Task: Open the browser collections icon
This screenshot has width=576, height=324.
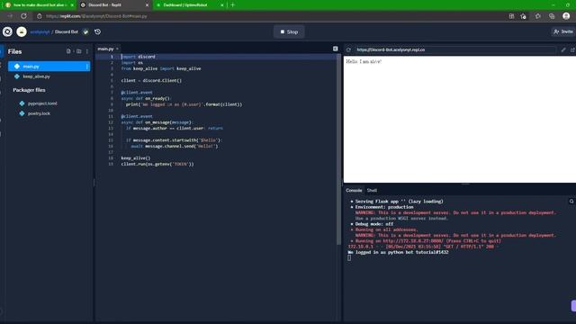Action: click(x=552, y=16)
